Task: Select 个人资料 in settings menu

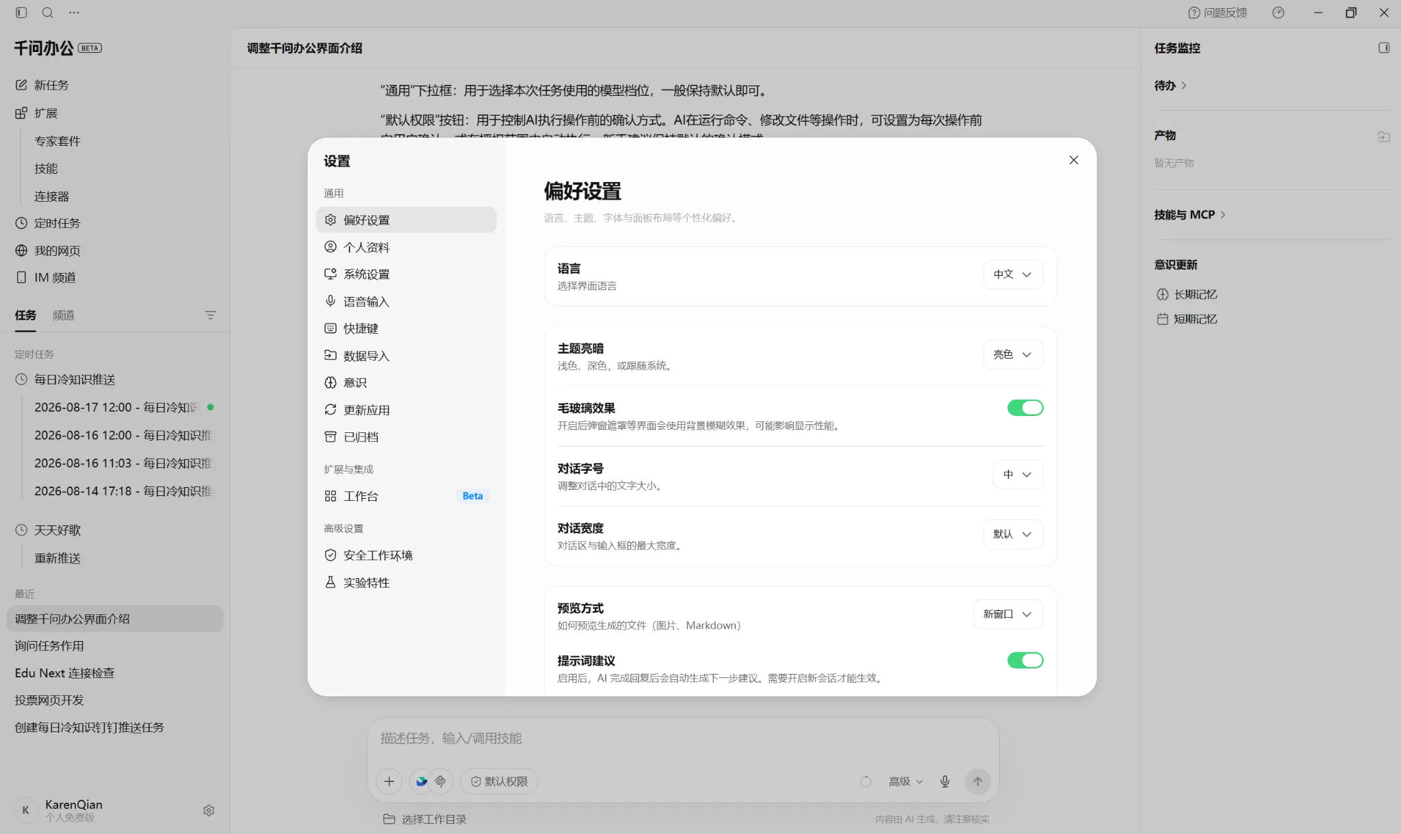Action: click(x=406, y=247)
